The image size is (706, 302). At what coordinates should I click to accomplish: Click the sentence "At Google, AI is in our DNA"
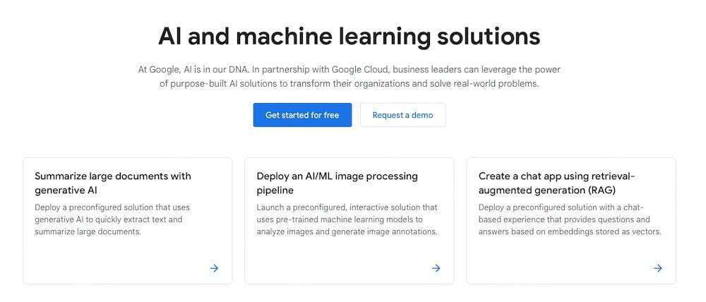coord(193,69)
